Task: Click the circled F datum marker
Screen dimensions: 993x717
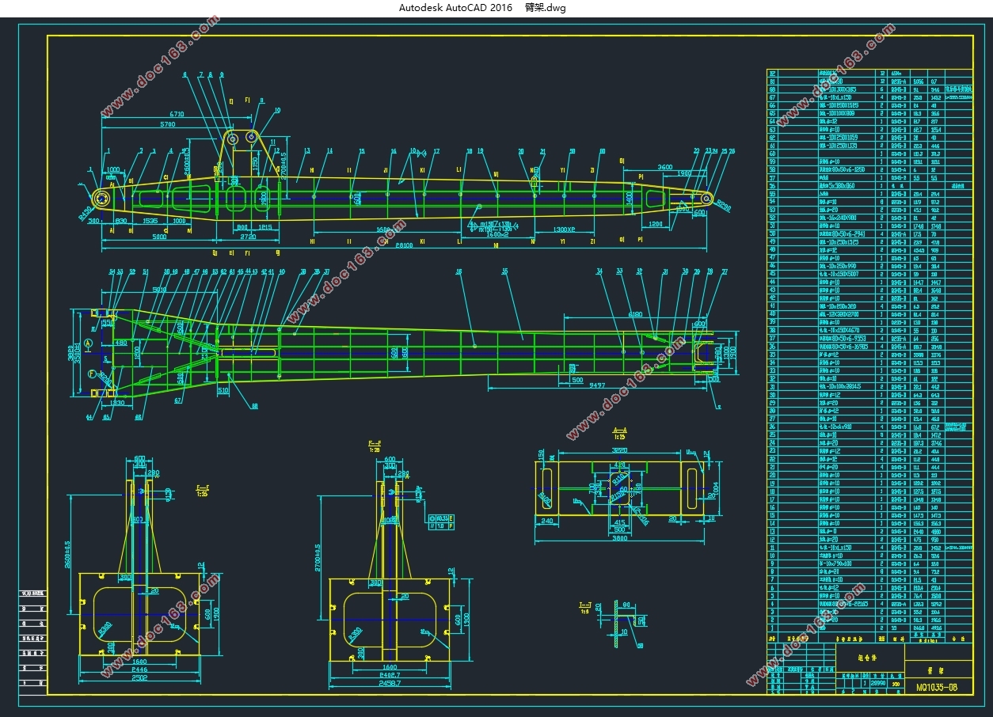Action: click(92, 373)
